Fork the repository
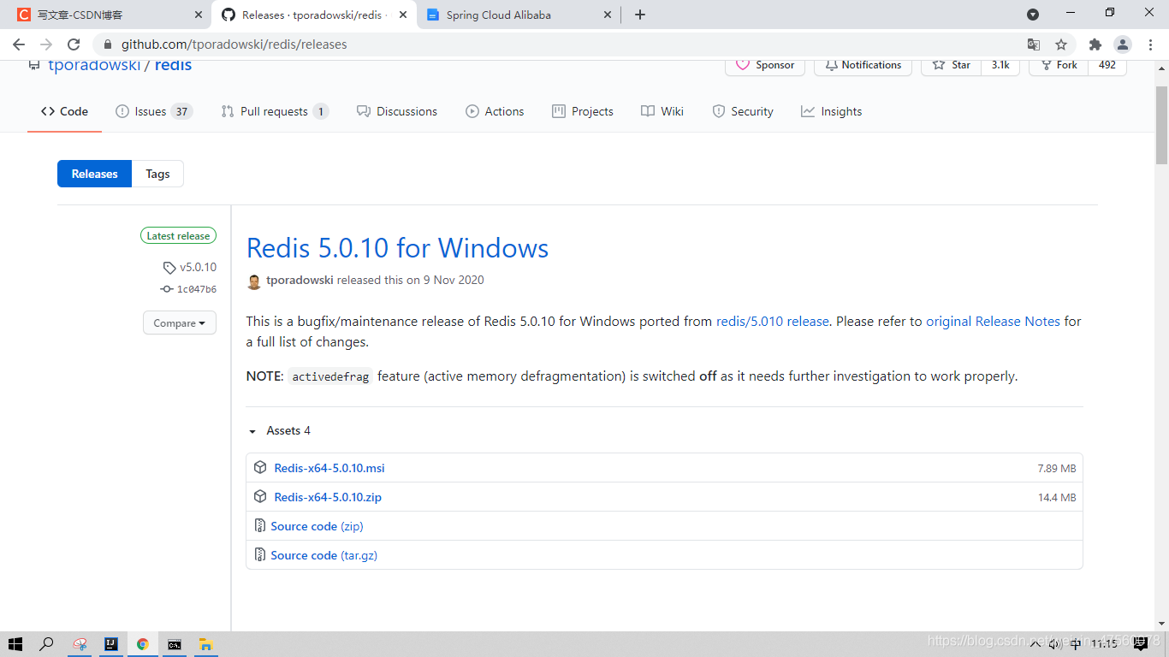The height and width of the screenshot is (657, 1169). click(1058, 65)
